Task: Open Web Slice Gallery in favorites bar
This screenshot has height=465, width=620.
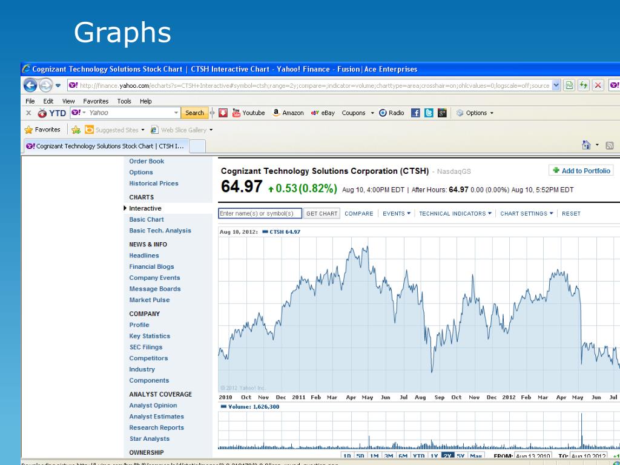Action: pos(182,130)
